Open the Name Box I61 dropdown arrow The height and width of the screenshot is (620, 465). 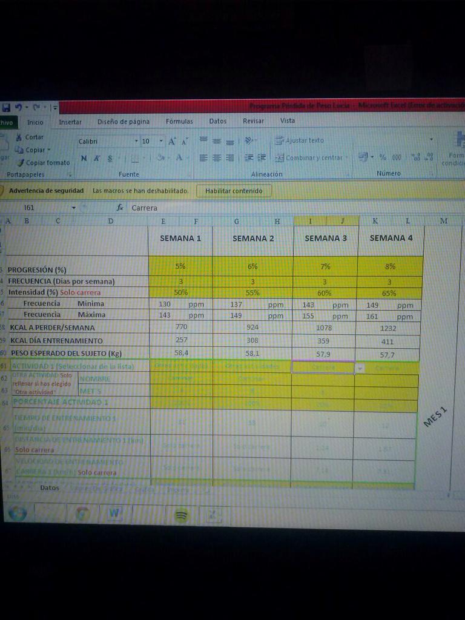[73, 208]
